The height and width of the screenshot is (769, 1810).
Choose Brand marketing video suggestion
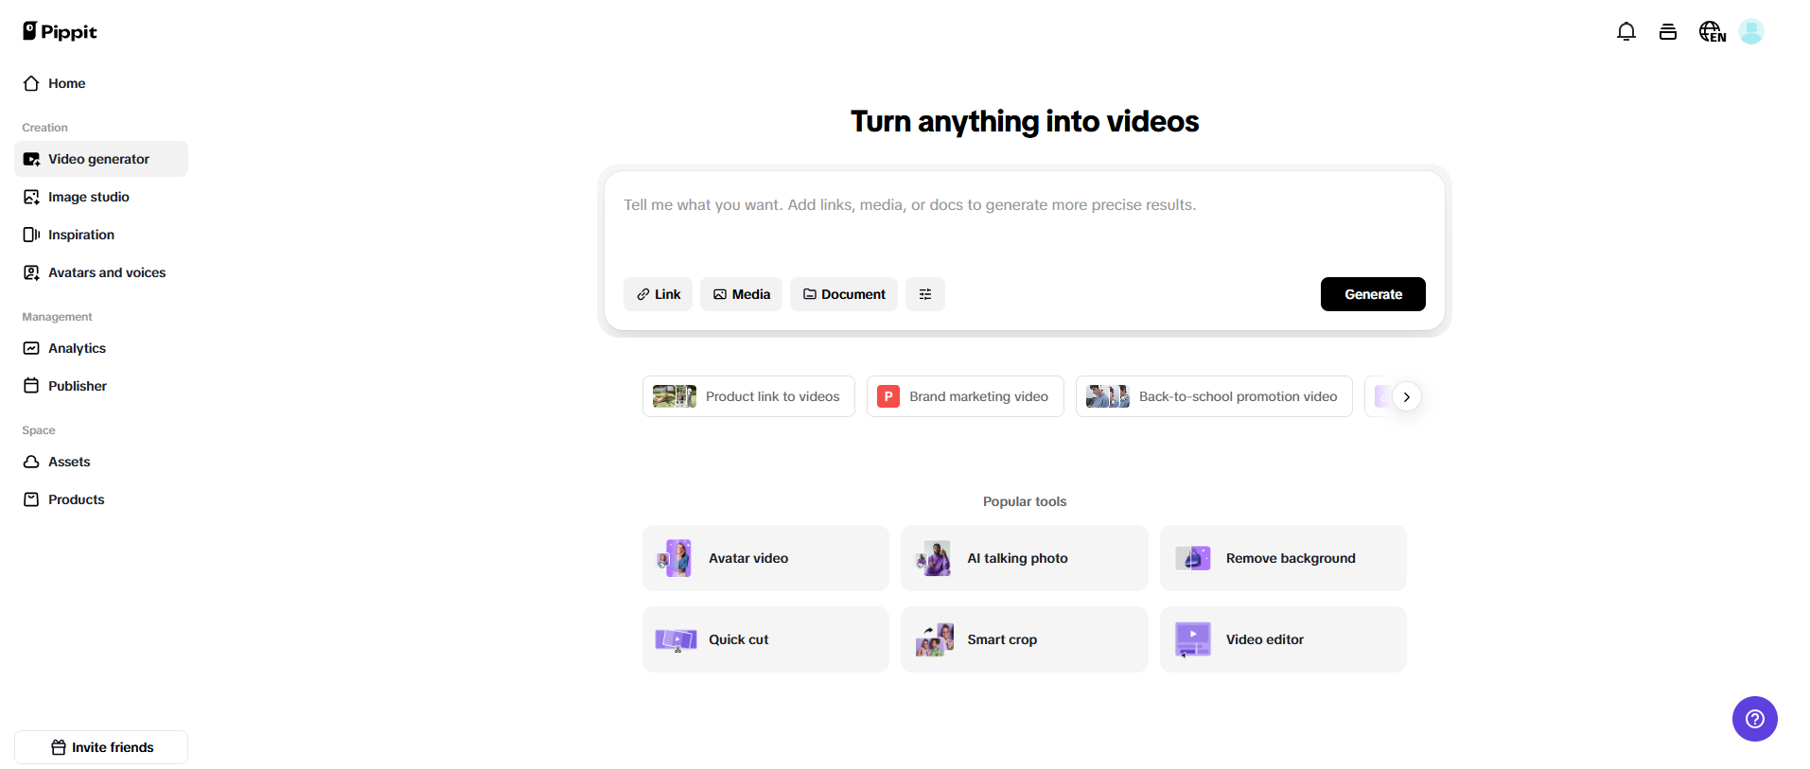tap(965, 396)
